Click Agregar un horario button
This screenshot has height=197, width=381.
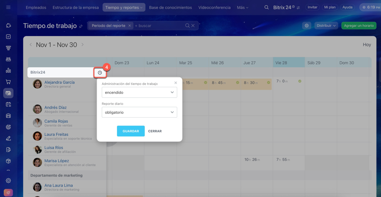[359, 26]
